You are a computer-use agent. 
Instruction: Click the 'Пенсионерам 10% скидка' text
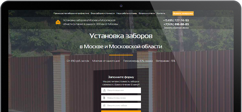(138, 61)
